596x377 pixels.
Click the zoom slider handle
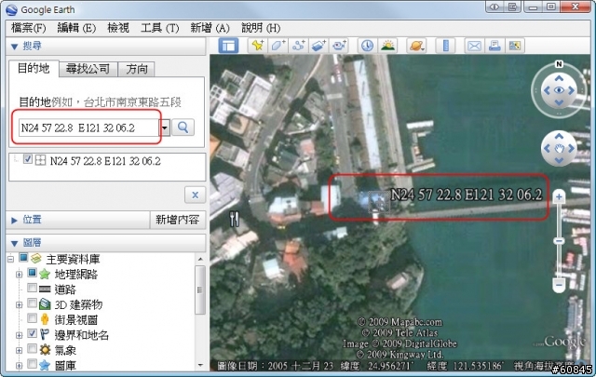pos(559,241)
